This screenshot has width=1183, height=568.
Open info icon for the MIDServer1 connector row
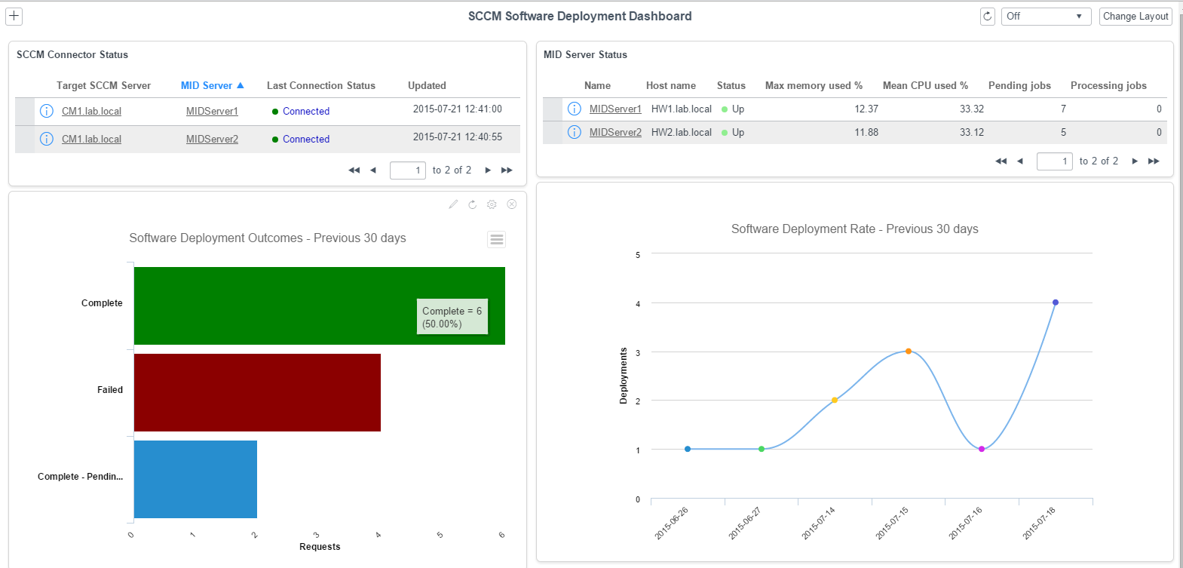[x=46, y=111]
